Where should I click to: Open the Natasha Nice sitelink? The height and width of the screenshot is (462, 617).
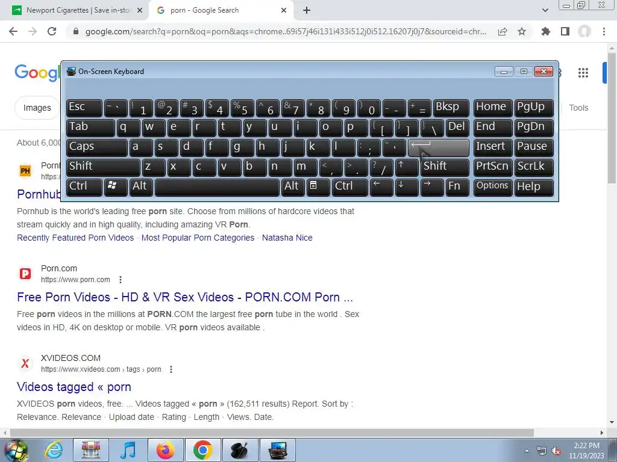287,238
